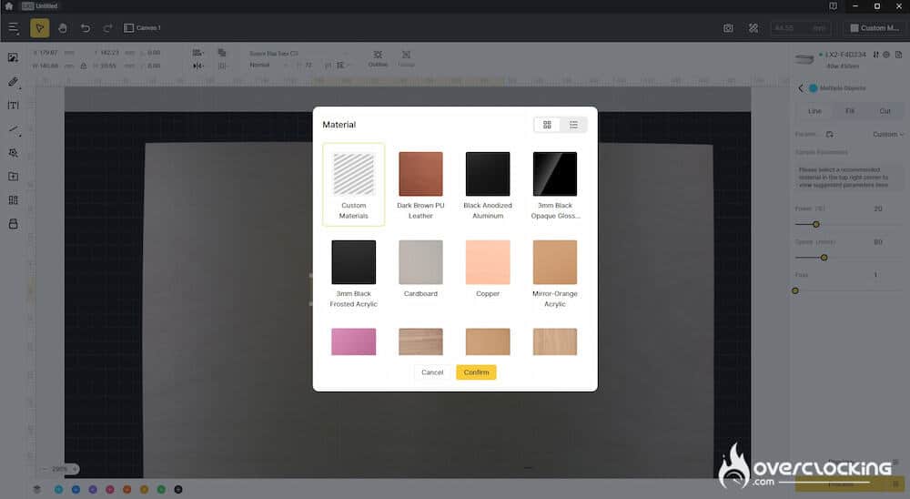Click Cancel in Material dialog
The image size is (910, 499).
point(432,372)
